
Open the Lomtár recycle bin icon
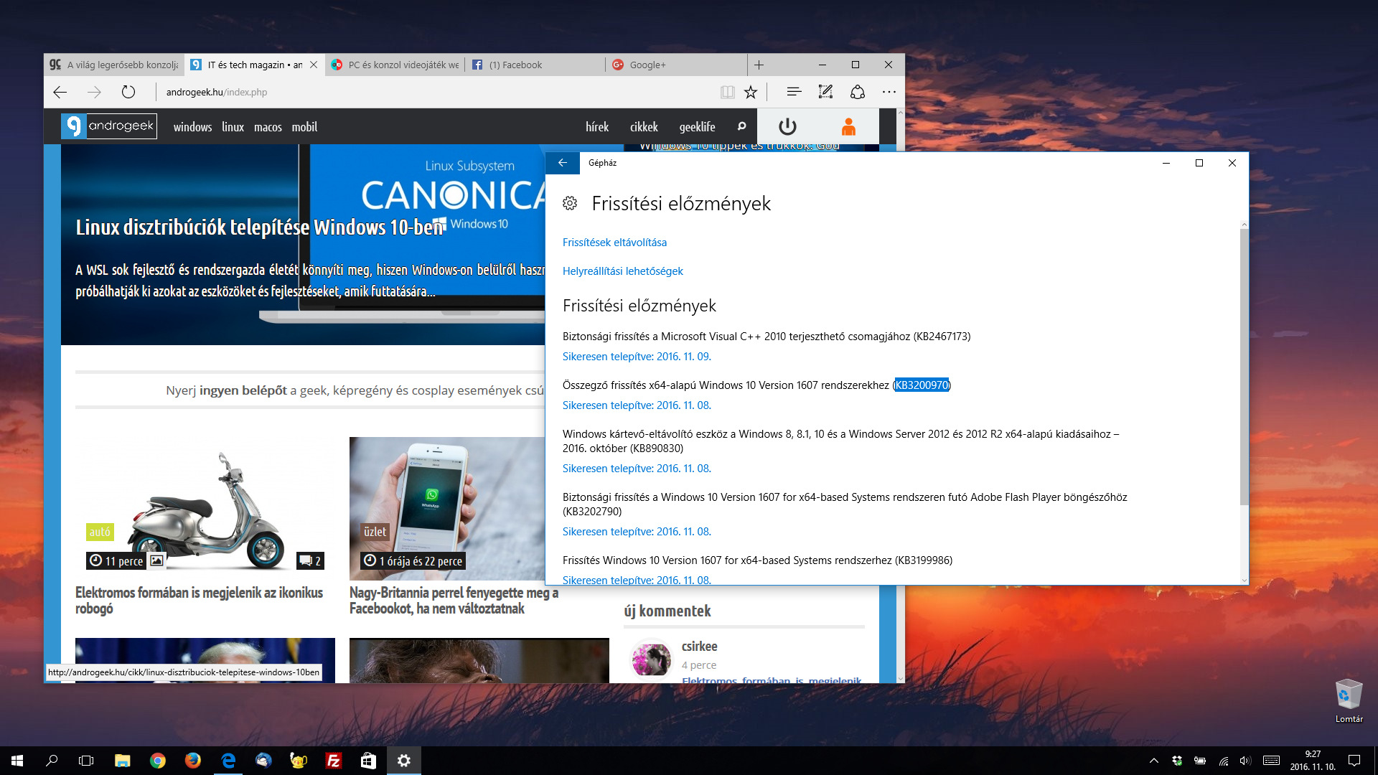click(x=1349, y=700)
